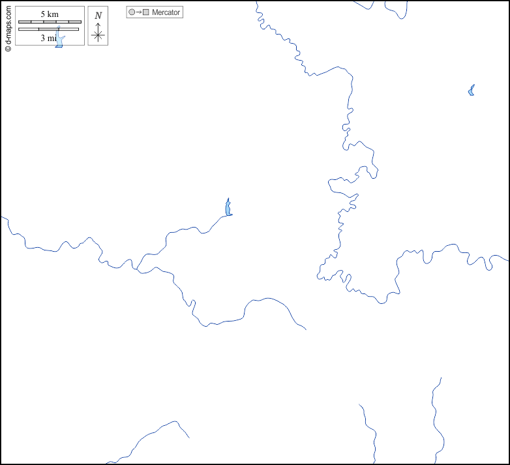Click the gray circle in projection box
Image resolution: width=510 pixels, height=465 pixels.
pyautogui.click(x=132, y=12)
